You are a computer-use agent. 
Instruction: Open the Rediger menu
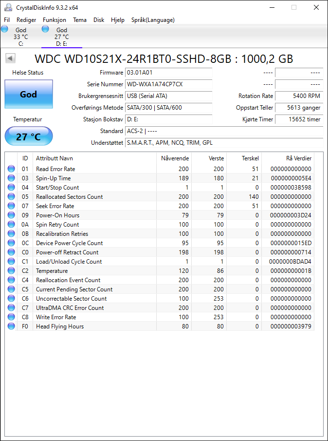pyautogui.click(x=26, y=20)
